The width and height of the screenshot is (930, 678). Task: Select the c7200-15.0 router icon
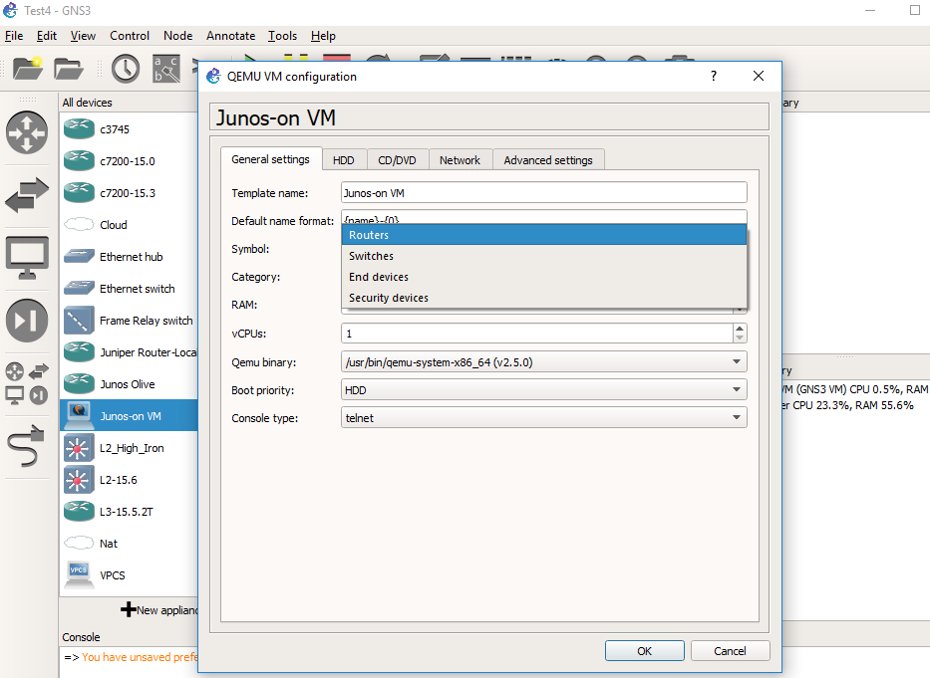pyautogui.click(x=79, y=161)
